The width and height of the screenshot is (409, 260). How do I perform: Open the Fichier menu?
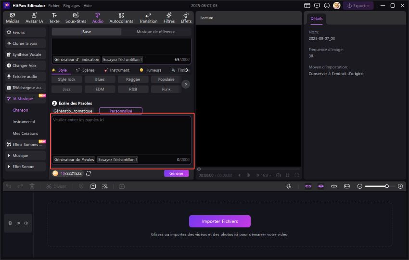point(54,5)
